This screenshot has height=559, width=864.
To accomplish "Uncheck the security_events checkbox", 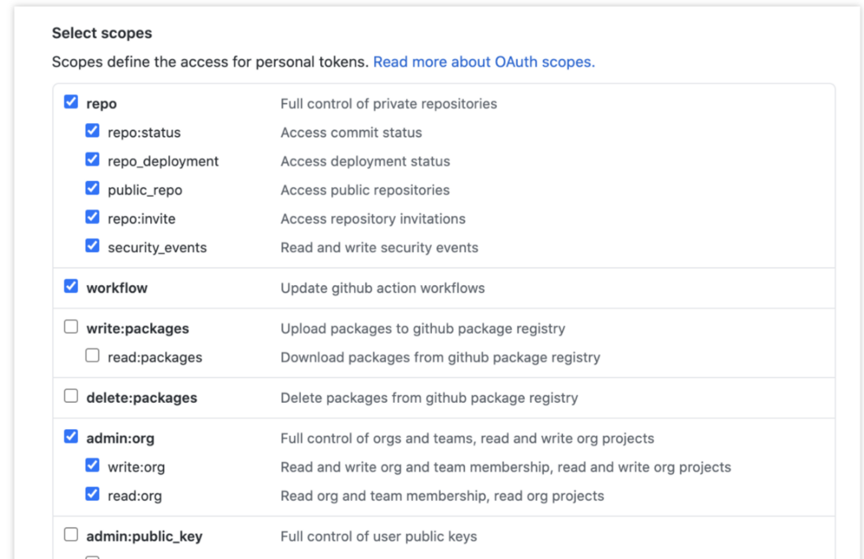I will pos(92,246).
